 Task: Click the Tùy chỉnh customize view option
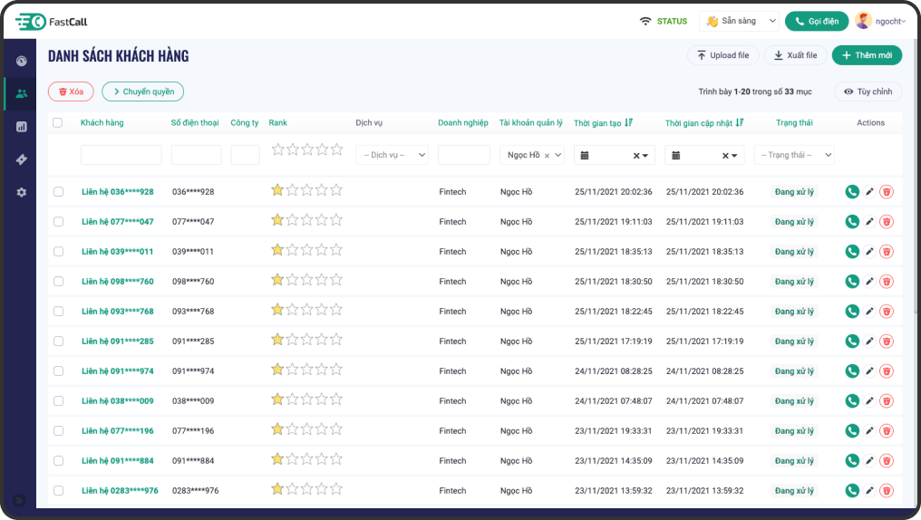pyautogui.click(x=868, y=91)
